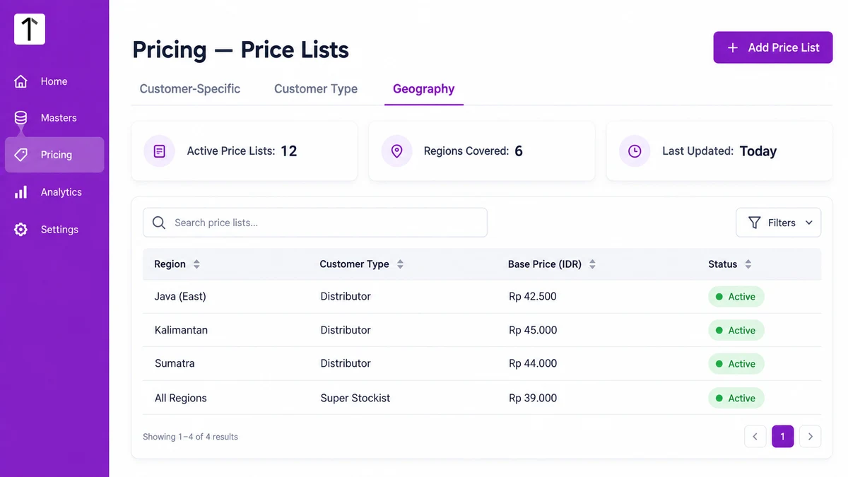Click the Active badge in the Kalimantan row
The image size is (848, 477).
point(736,330)
